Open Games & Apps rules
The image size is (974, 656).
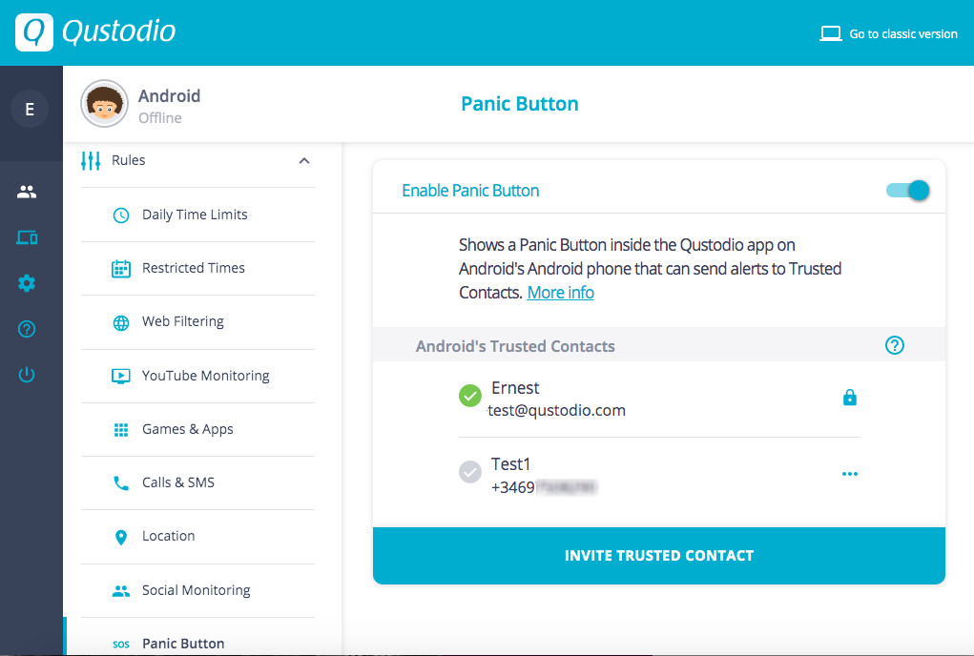pyautogui.click(x=197, y=429)
